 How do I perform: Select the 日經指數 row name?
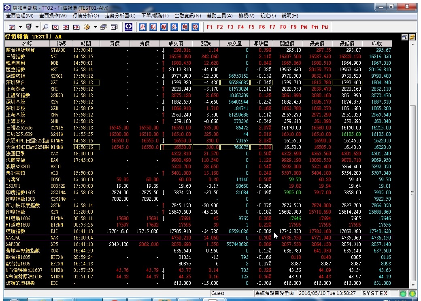[x=15, y=57]
